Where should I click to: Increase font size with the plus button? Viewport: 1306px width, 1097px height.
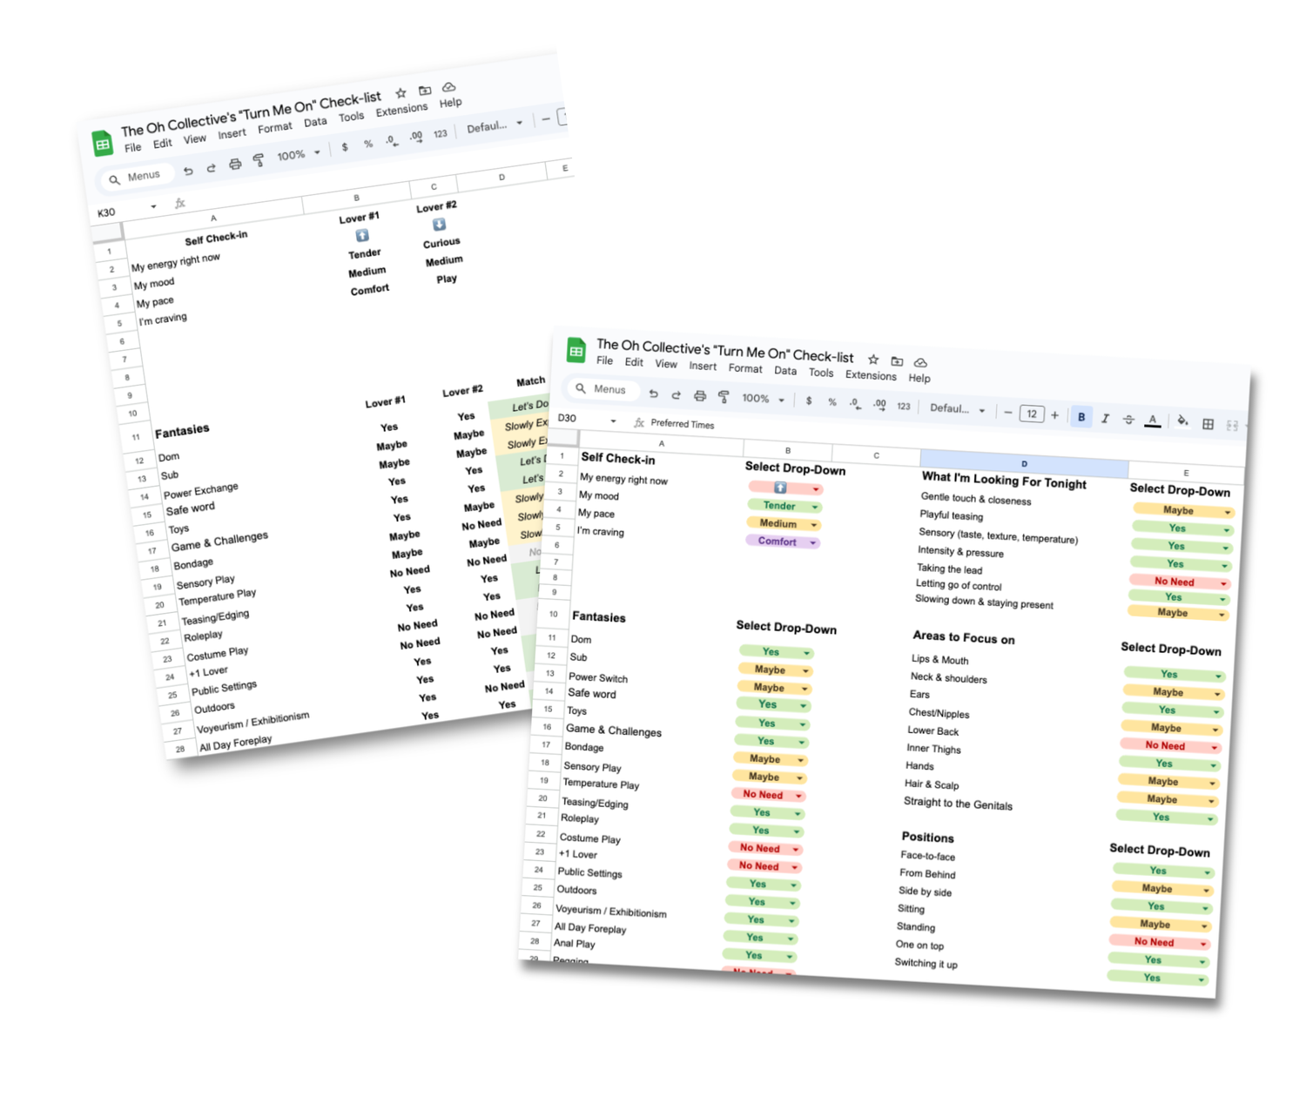coord(1054,415)
